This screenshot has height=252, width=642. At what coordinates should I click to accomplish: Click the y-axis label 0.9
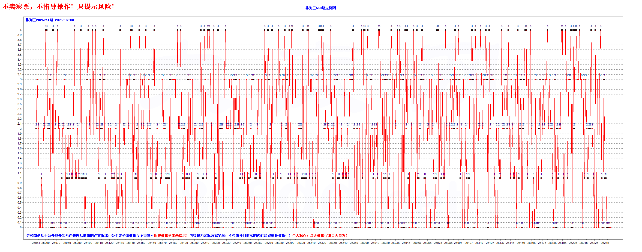tap(20, 183)
